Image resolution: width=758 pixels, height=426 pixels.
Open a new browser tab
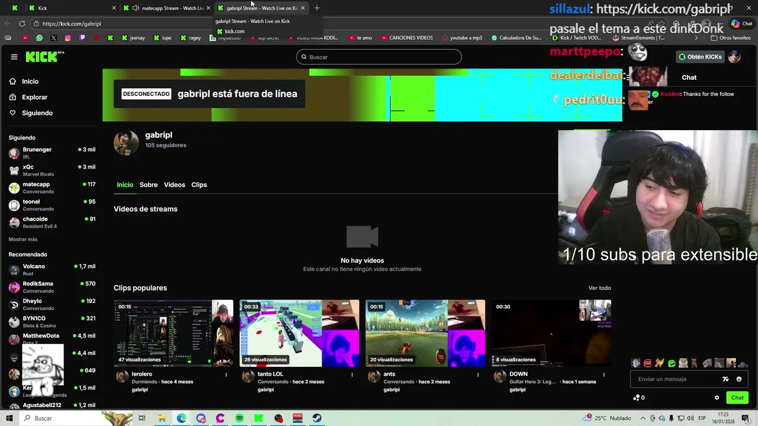317,8
